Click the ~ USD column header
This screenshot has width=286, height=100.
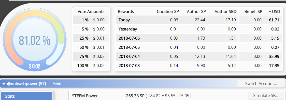pyautogui.click(x=274, y=12)
